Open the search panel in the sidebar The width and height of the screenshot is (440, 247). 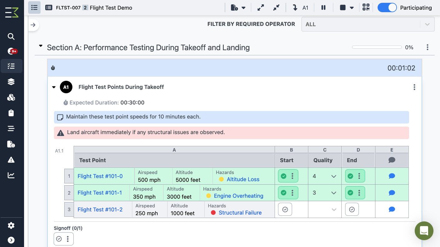coord(11,36)
